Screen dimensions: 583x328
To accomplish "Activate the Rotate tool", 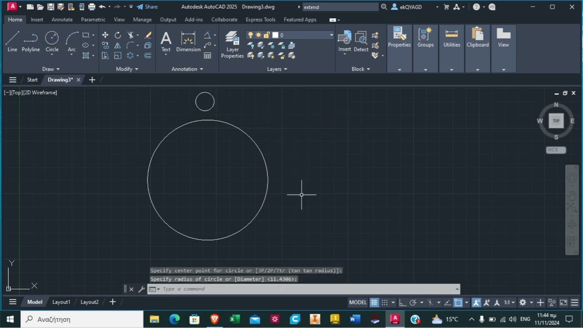I will click(118, 35).
